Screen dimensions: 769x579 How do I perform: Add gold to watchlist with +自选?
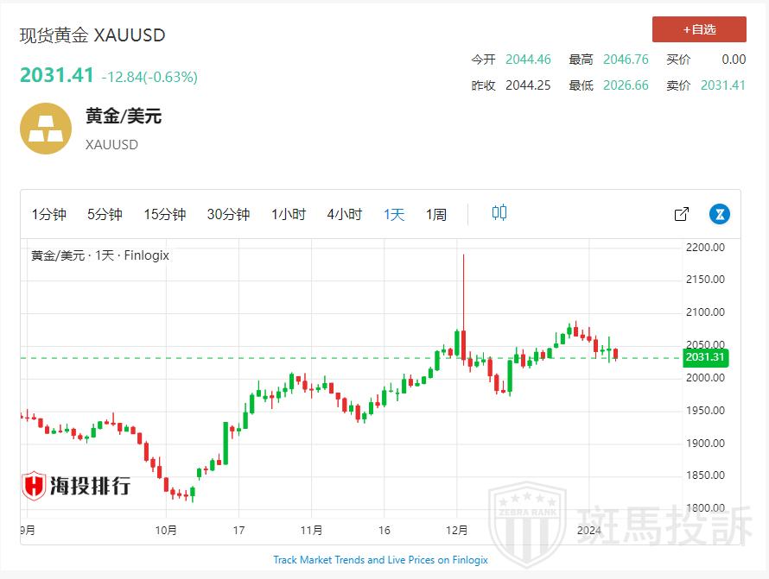[x=699, y=29]
